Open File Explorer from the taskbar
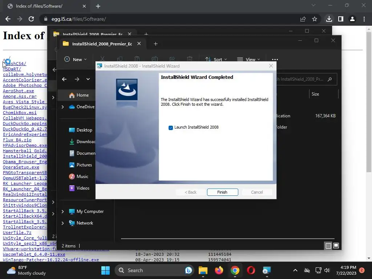 [x=203, y=270]
